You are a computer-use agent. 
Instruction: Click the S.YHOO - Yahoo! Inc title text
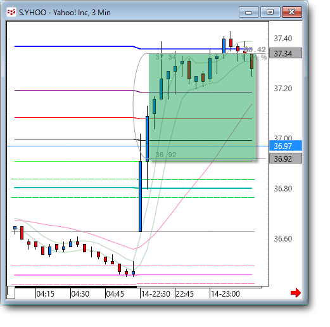pos(65,13)
